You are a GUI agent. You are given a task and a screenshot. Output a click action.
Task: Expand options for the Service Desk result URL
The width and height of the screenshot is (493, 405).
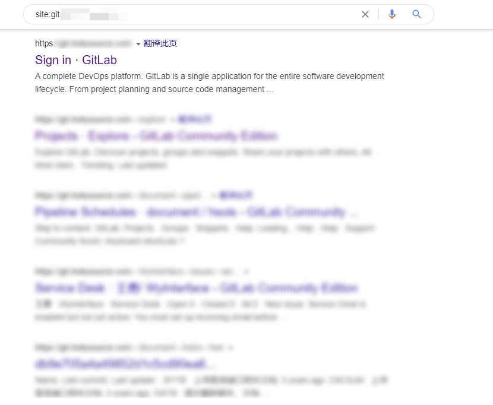coord(247,271)
